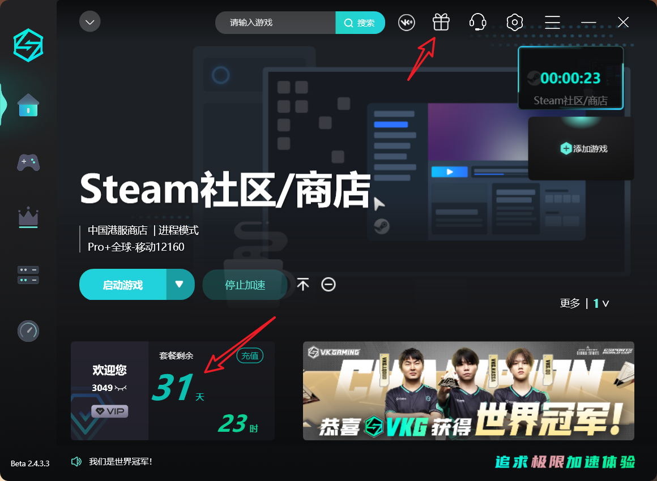Click the 搜索 search button

click(360, 23)
